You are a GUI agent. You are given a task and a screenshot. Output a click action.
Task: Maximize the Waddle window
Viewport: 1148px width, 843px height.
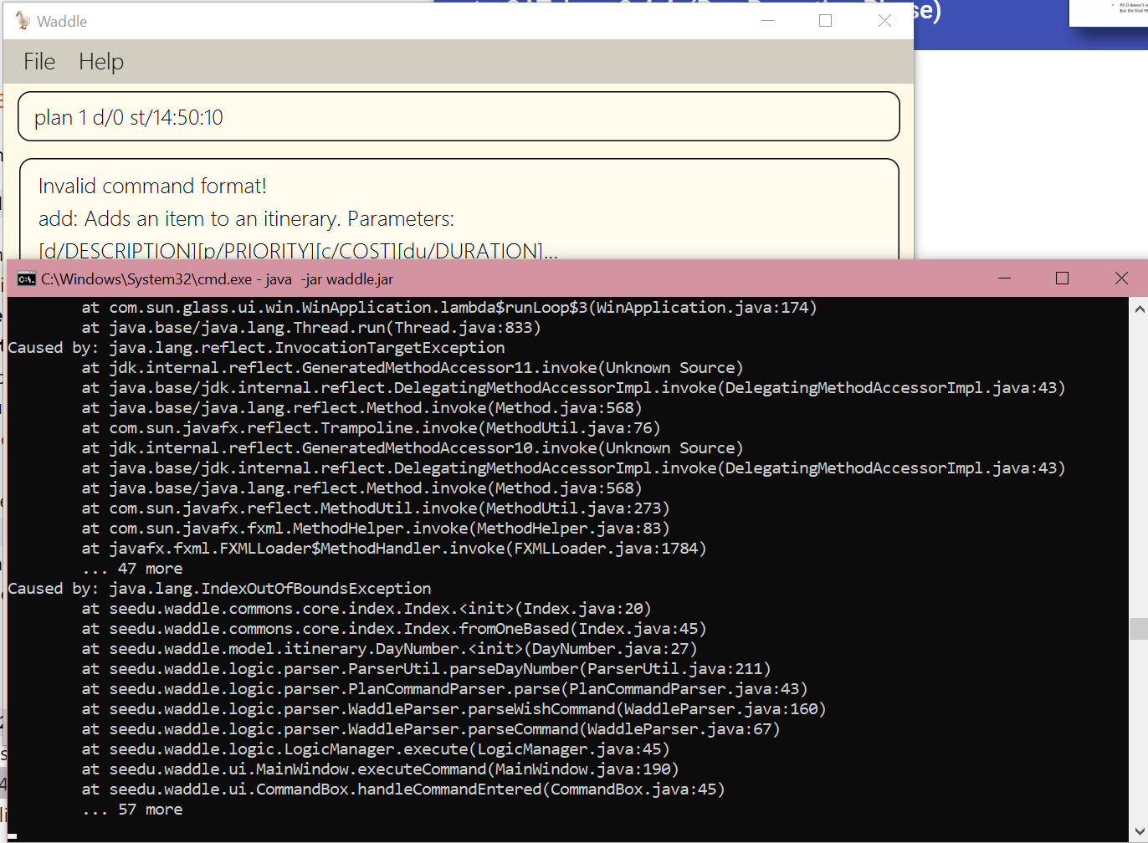click(825, 21)
